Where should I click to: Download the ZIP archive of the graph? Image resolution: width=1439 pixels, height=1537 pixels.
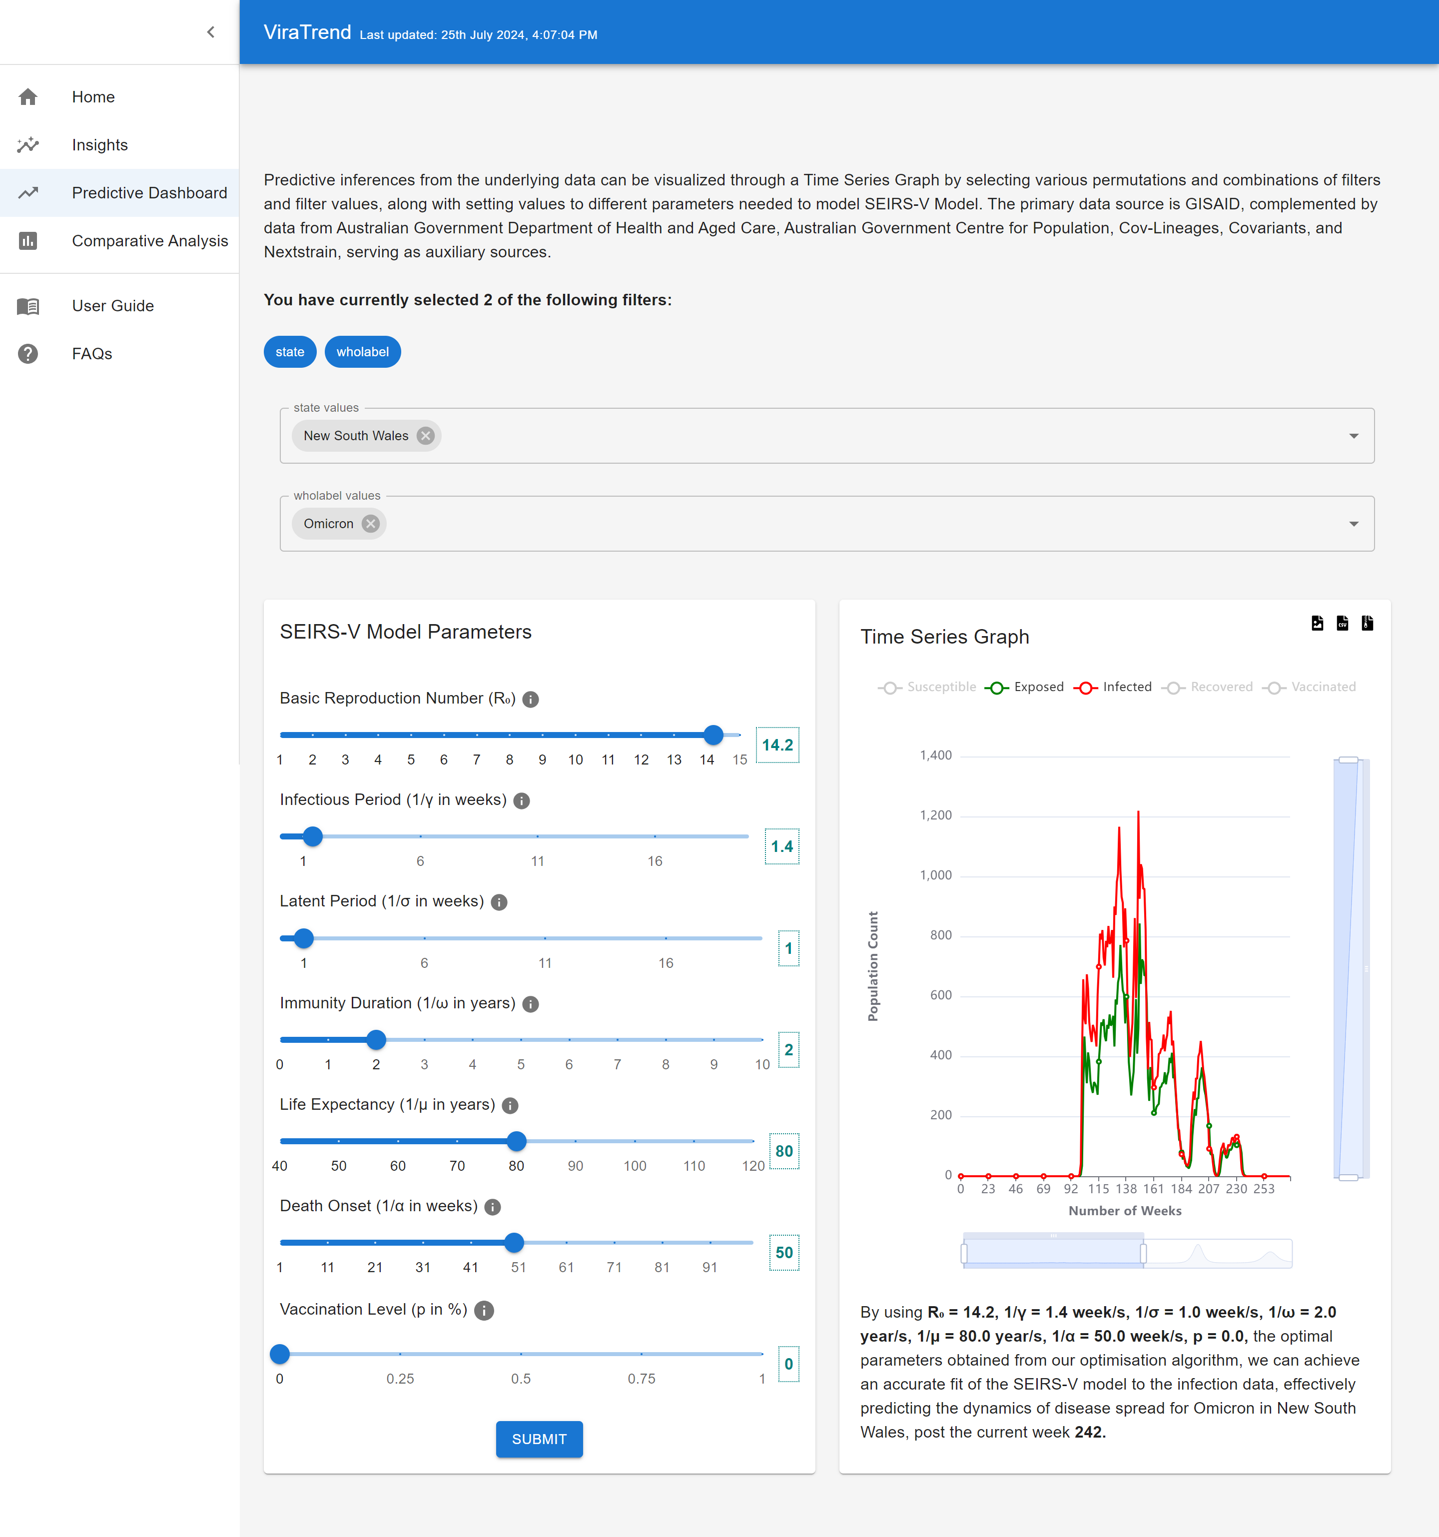[1367, 623]
